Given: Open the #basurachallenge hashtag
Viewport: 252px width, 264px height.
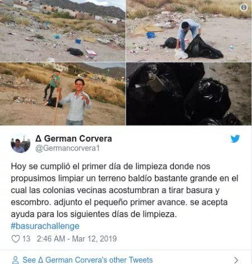Looking at the screenshot, I should (45, 226).
